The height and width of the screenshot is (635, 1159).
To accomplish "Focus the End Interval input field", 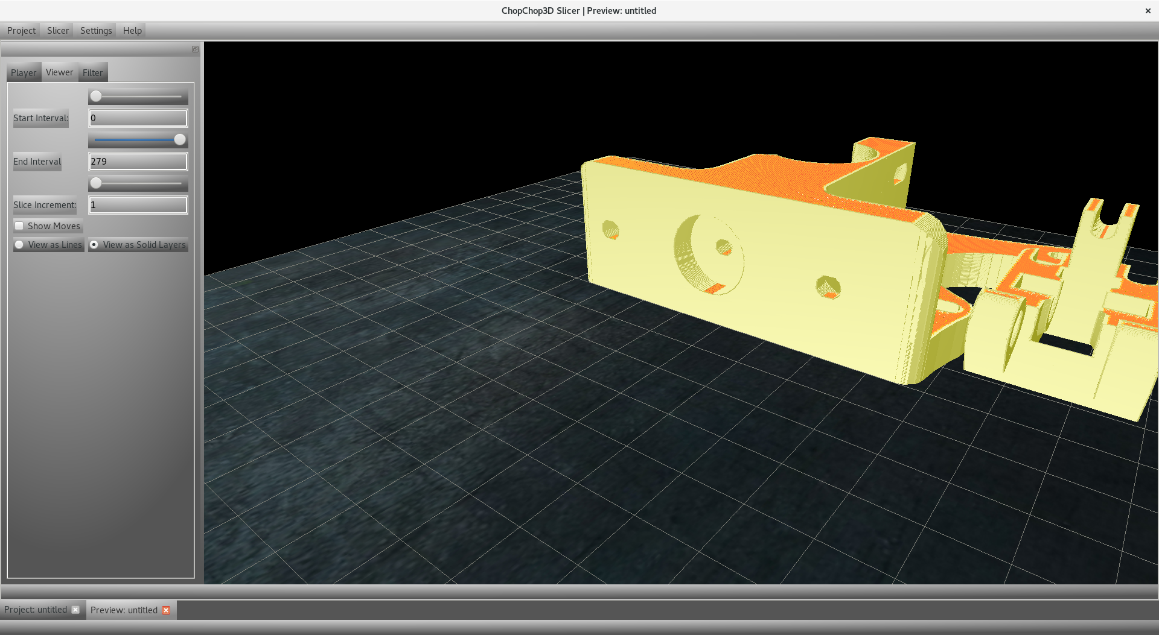I will point(138,162).
